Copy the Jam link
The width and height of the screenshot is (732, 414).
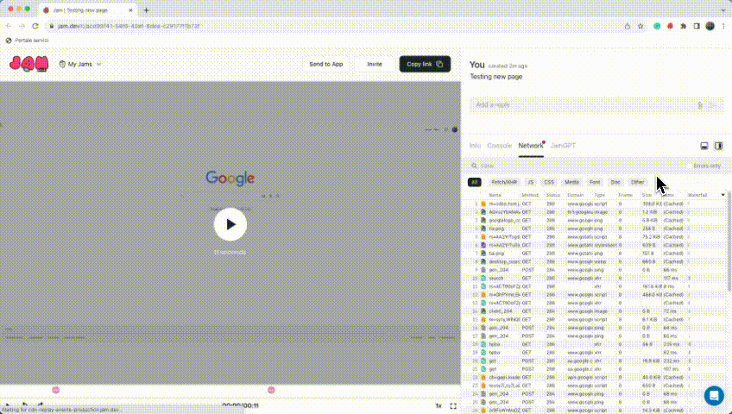pos(424,64)
